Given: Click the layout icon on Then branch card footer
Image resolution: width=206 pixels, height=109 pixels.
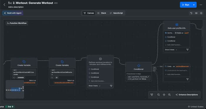Looking at the screenshot, I should 187,79.
